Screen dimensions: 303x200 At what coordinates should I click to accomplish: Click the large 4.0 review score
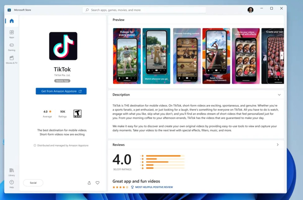122,159
